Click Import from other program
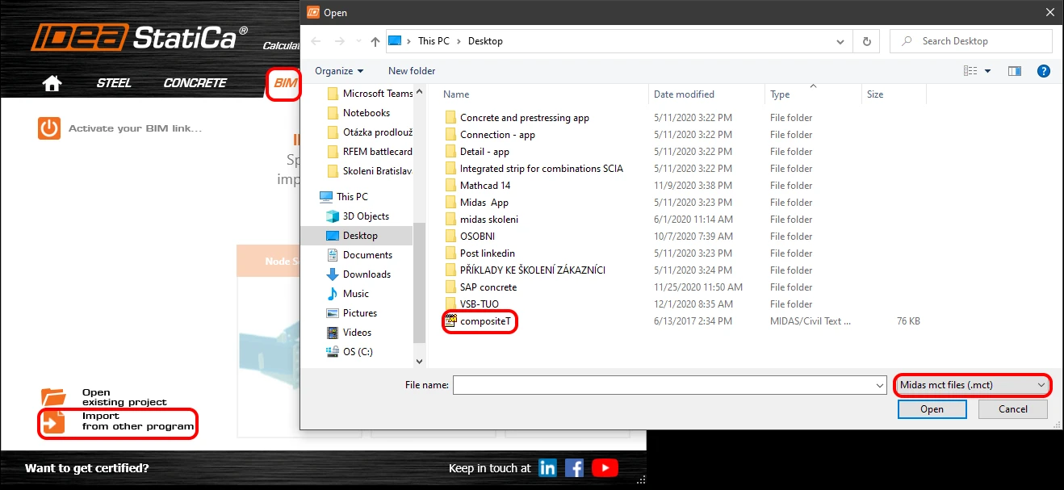The width and height of the screenshot is (1064, 490). pos(118,421)
